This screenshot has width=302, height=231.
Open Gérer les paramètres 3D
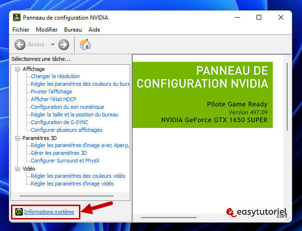[x=59, y=153]
